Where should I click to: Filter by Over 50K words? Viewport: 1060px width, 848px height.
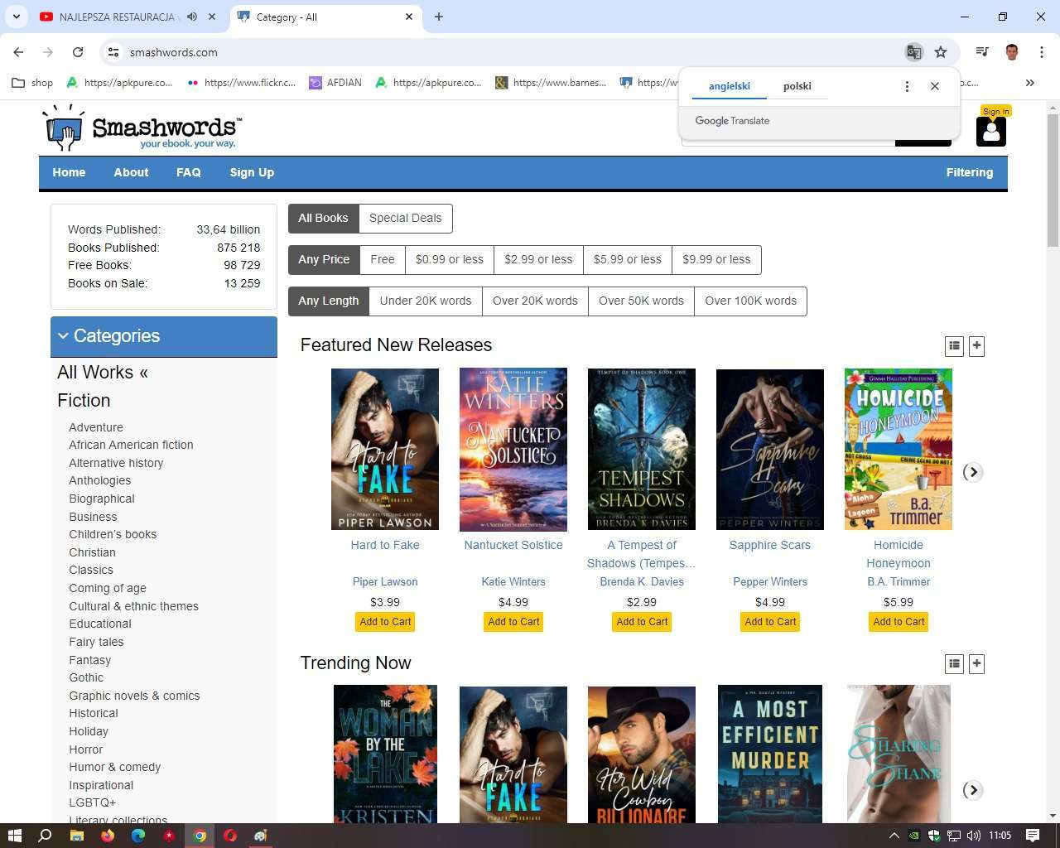pos(641,301)
